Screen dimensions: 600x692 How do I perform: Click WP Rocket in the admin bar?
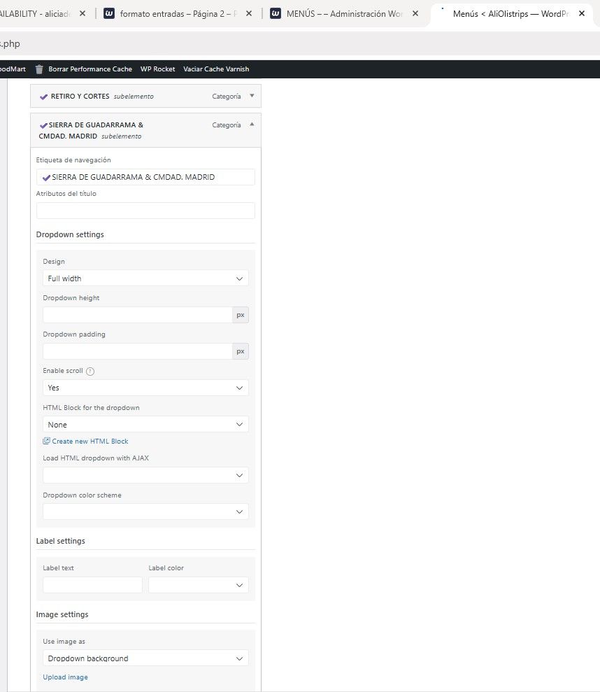tap(157, 69)
